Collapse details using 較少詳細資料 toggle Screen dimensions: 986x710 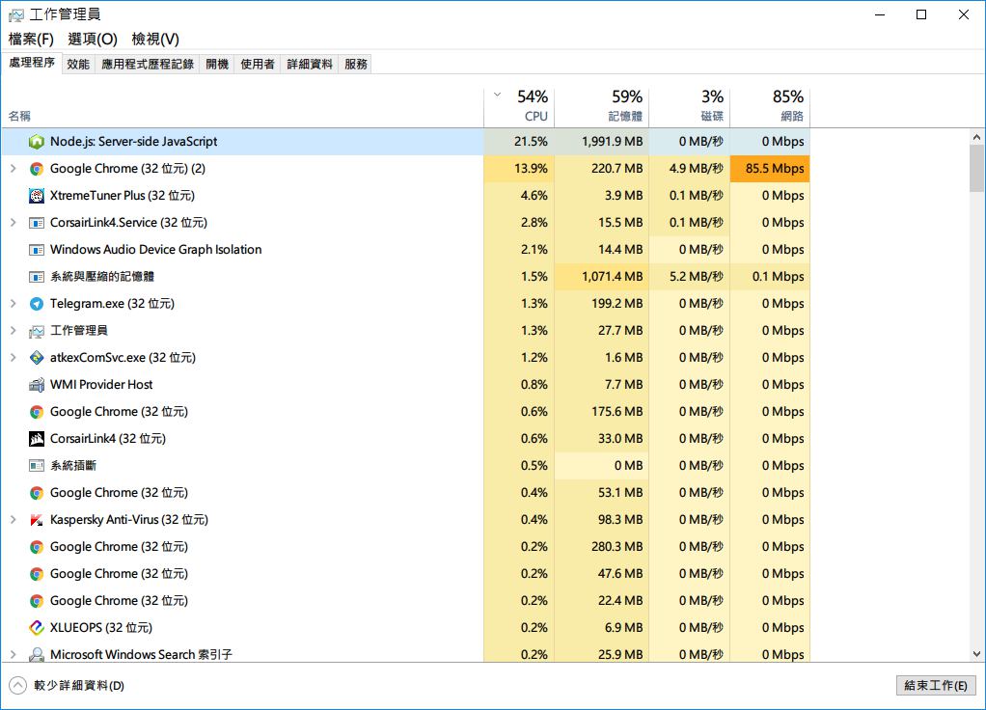tap(17, 686)
